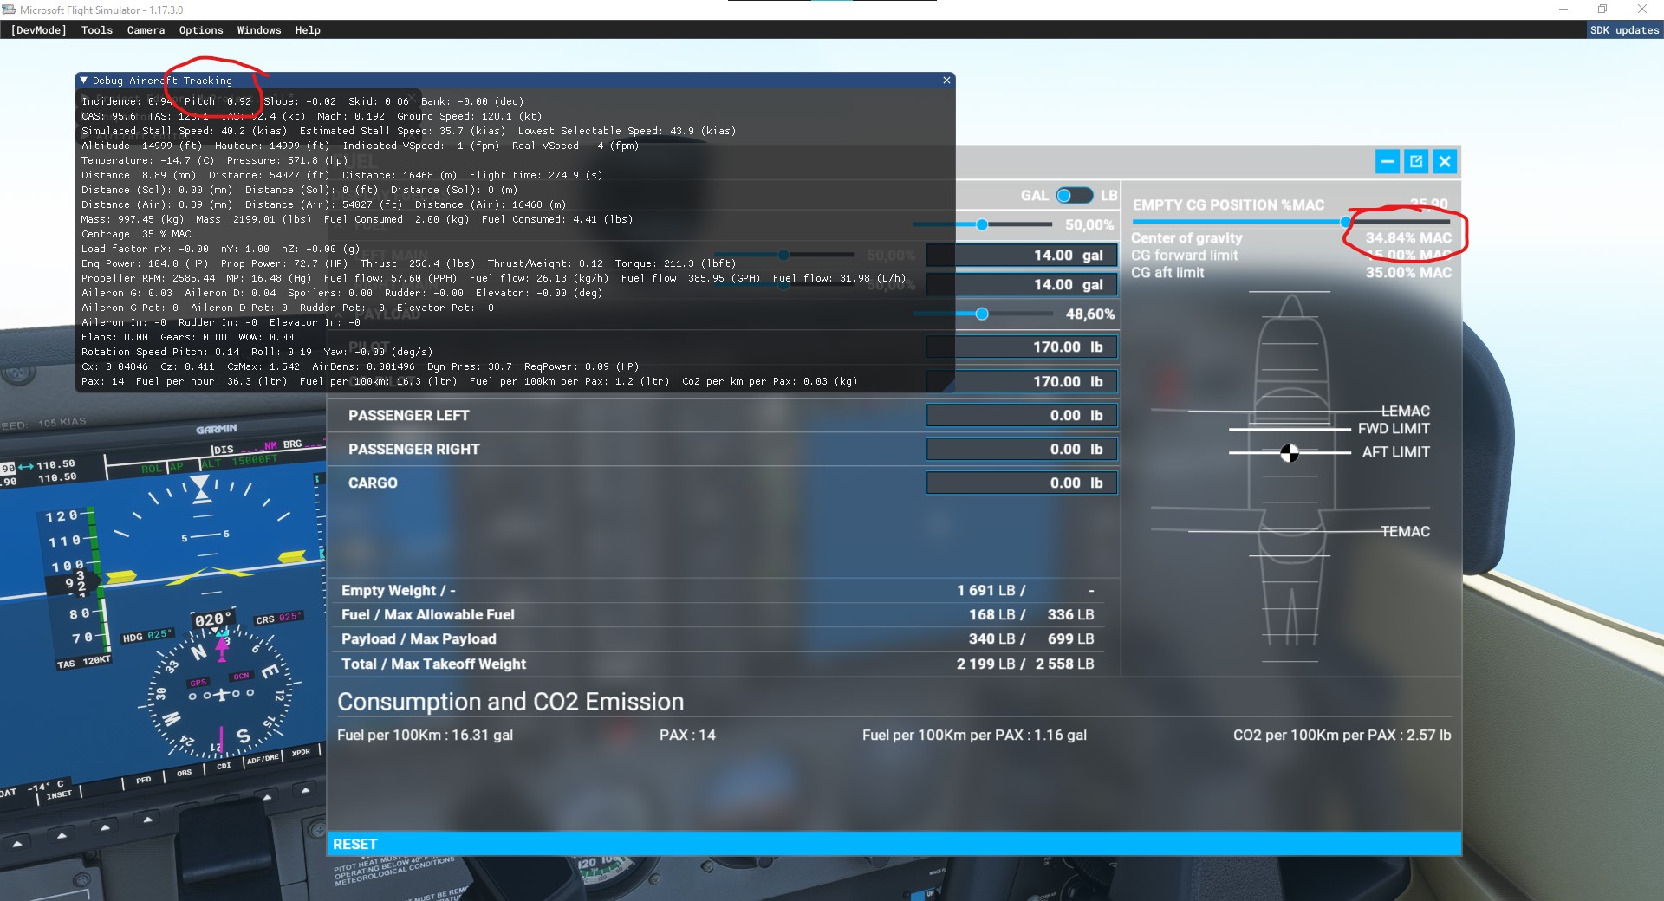Edit the first 170.00 lb weight field

(x=1022, y=347)
